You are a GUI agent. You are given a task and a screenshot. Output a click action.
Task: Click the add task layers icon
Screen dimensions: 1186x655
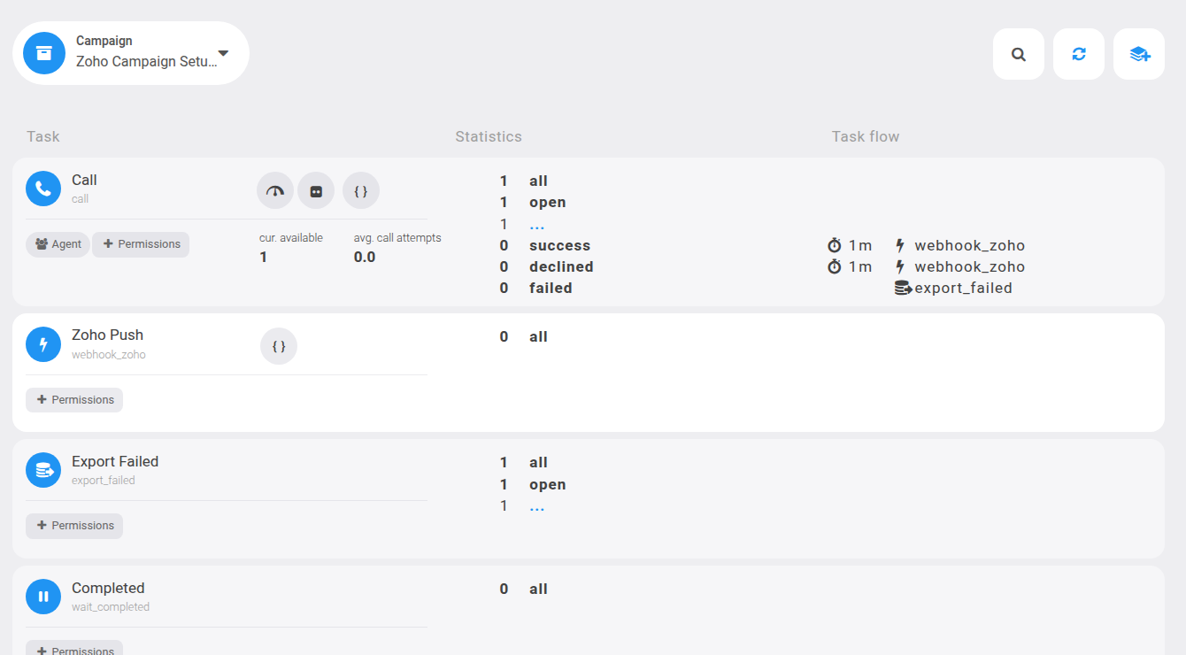(x=1139, y=54)
